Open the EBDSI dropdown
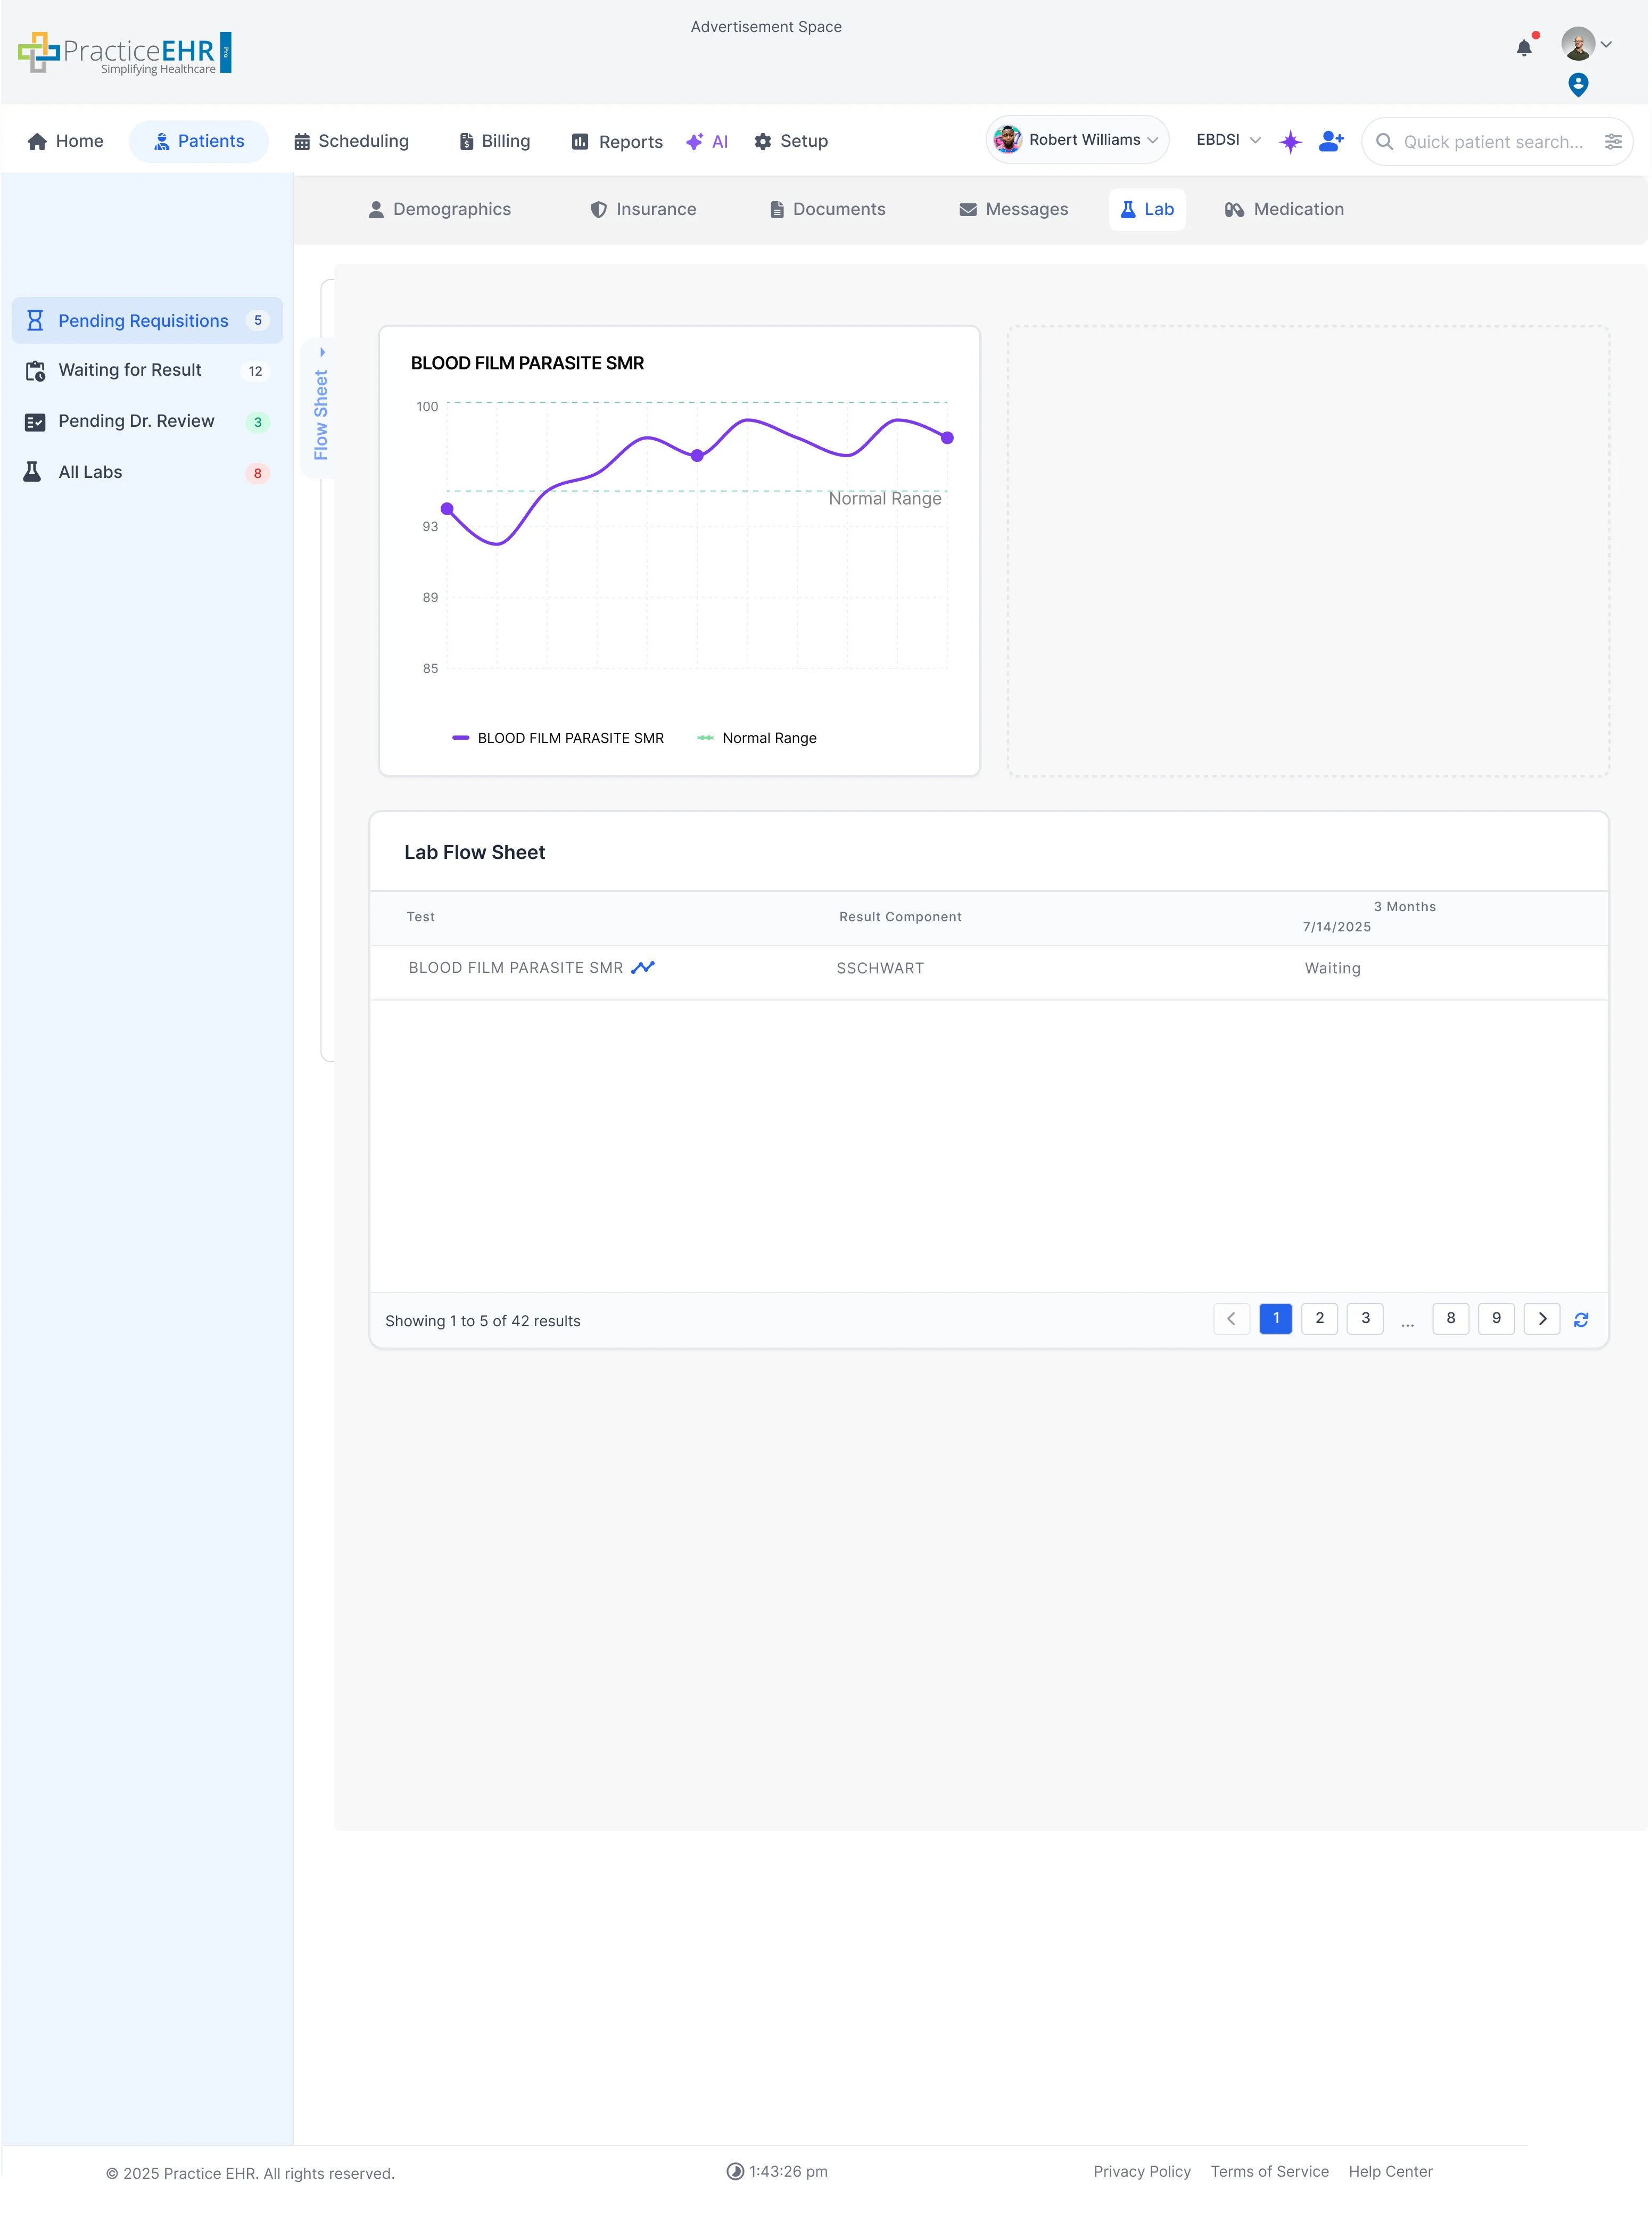The width and height of the screenshot is (1652, 2215). click(1228, 140)
